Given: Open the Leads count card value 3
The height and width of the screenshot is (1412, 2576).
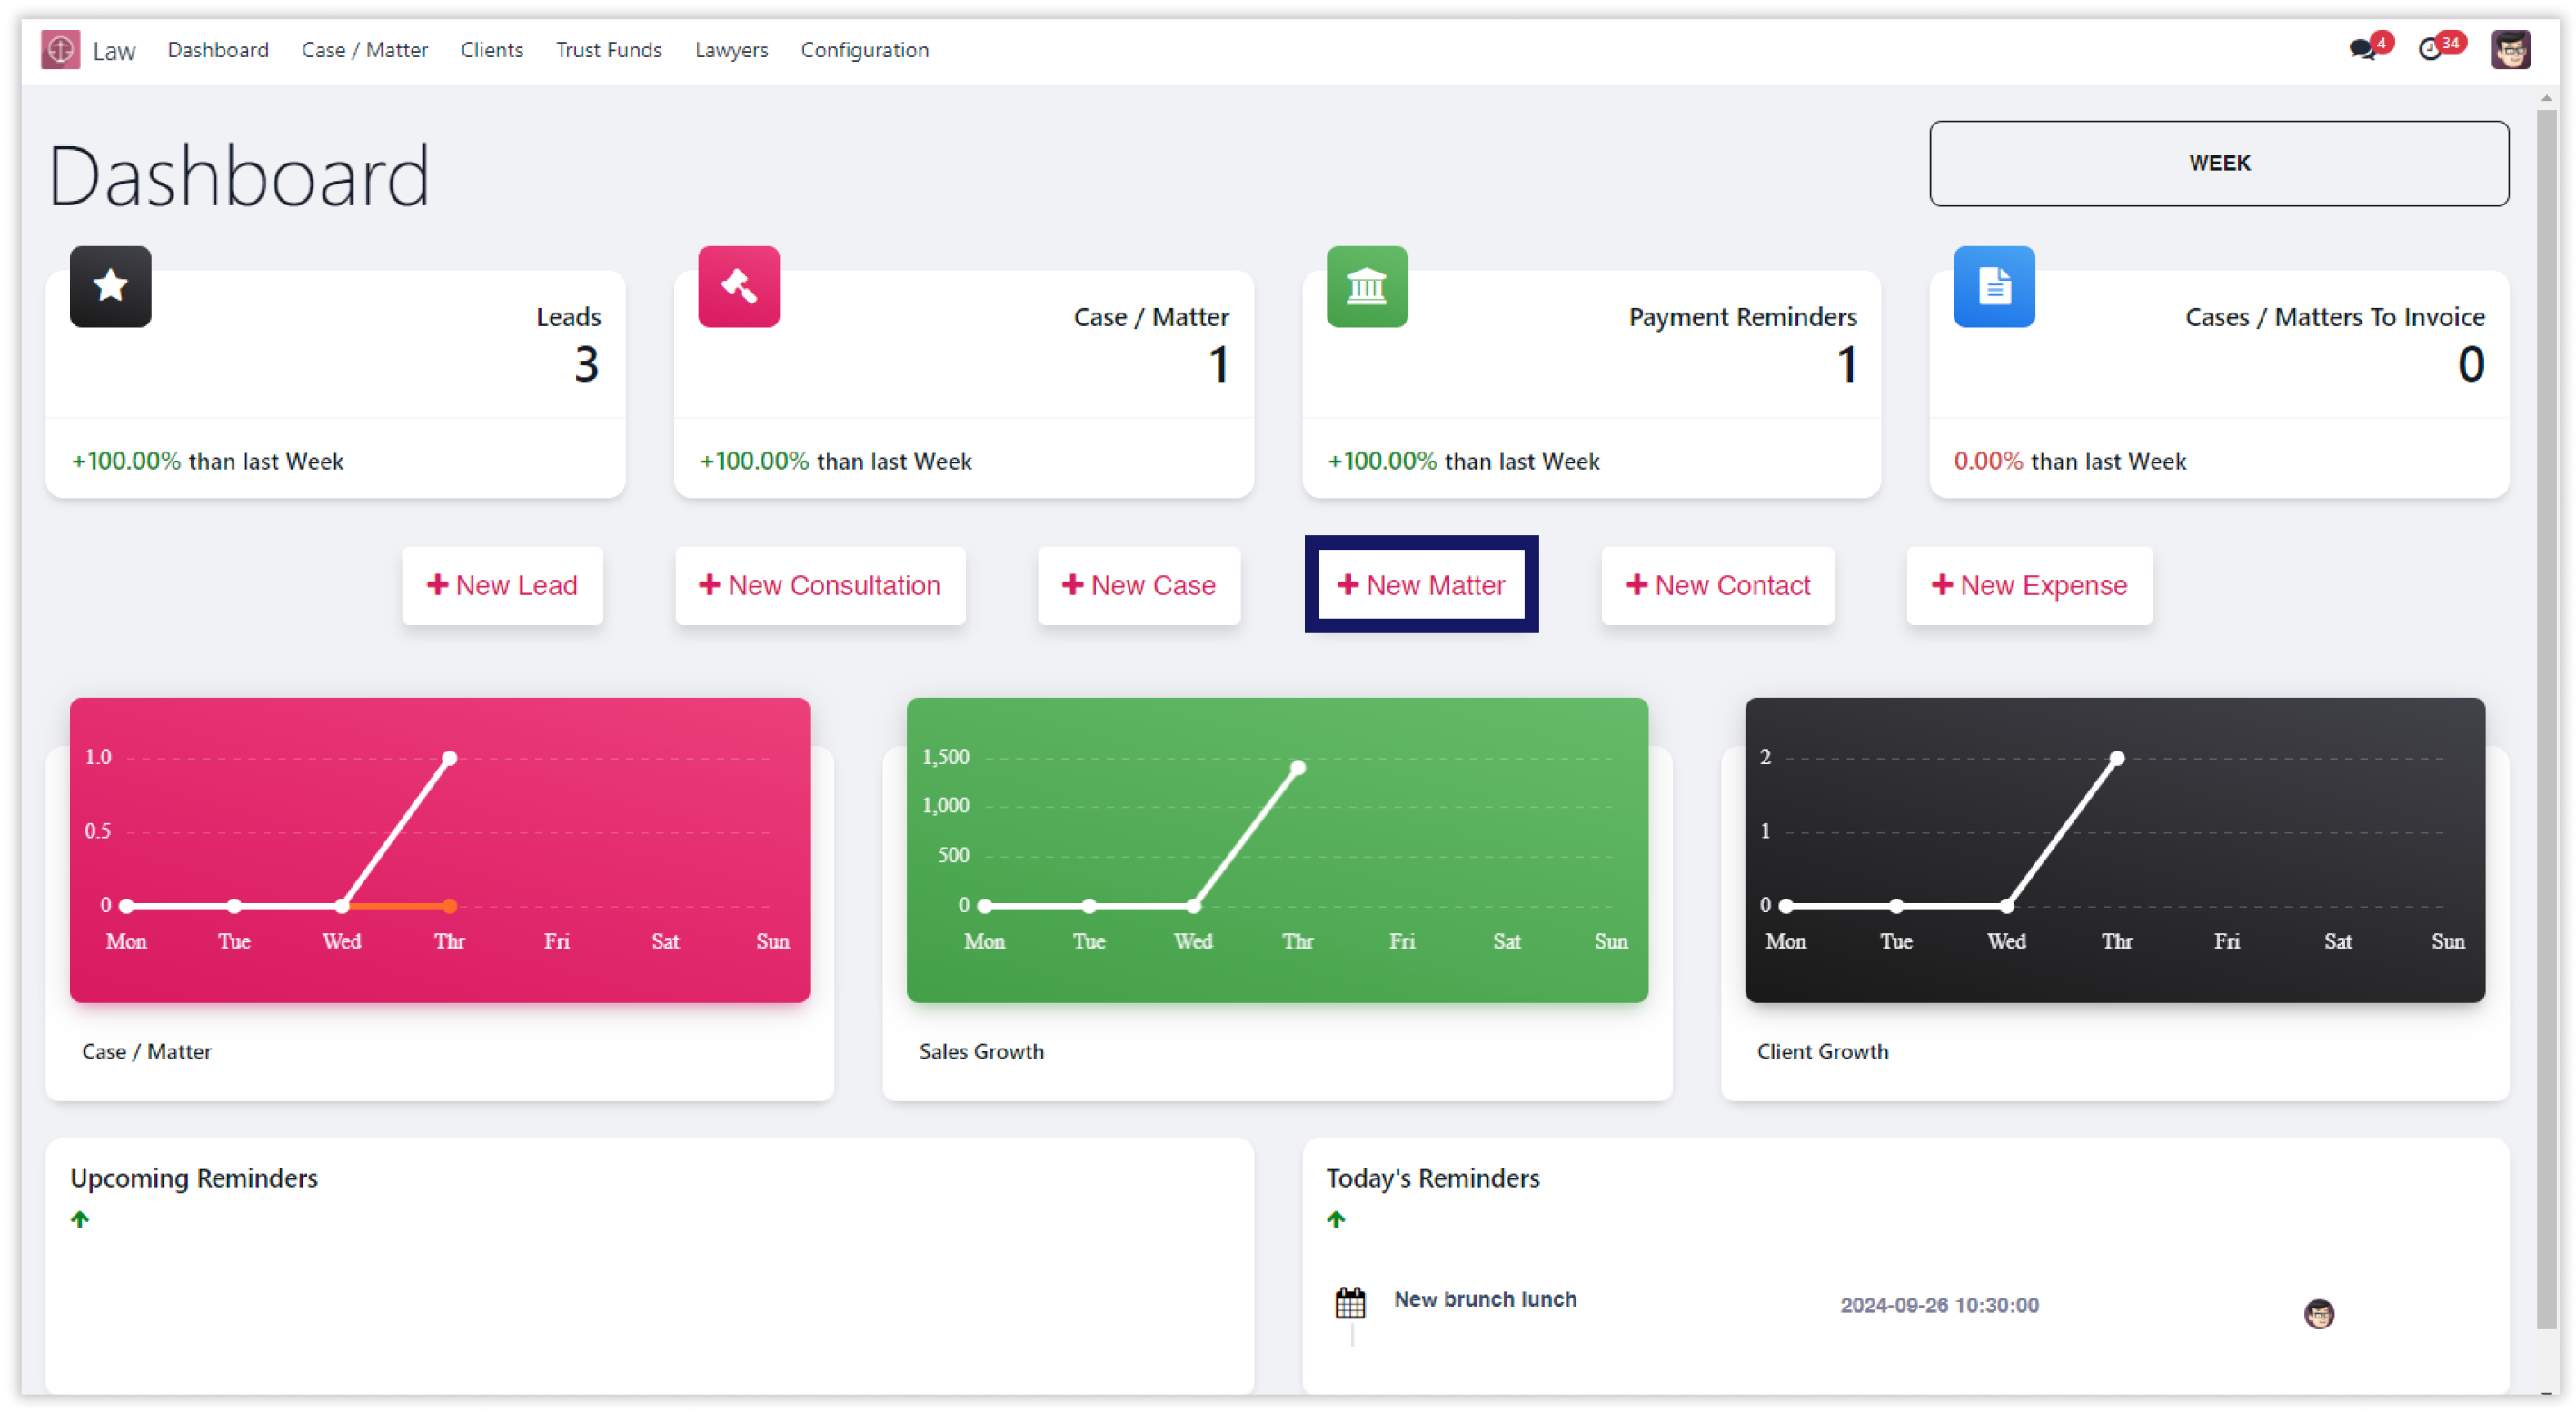Looking at the screenshot, I should click(x=586, y=364).
